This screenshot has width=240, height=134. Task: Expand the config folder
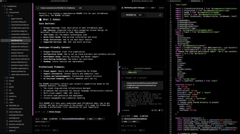coord(4,78)
